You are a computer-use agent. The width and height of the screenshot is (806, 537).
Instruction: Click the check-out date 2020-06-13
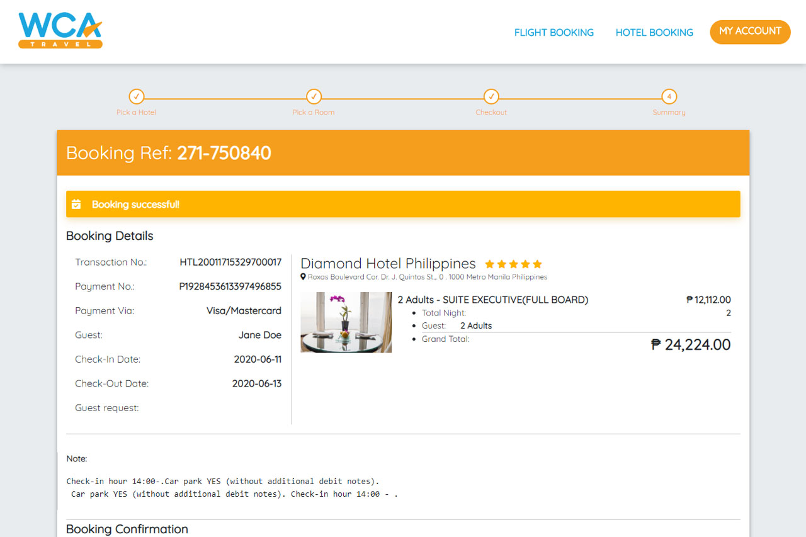pos(257,383)
